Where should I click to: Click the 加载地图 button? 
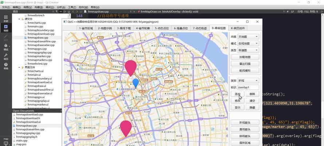245,57
